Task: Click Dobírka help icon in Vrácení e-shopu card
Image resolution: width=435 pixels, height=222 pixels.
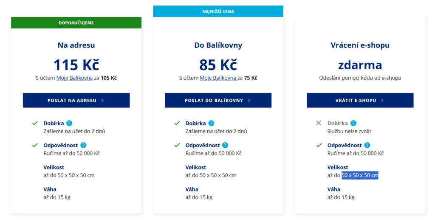Action: pos(353,123)
